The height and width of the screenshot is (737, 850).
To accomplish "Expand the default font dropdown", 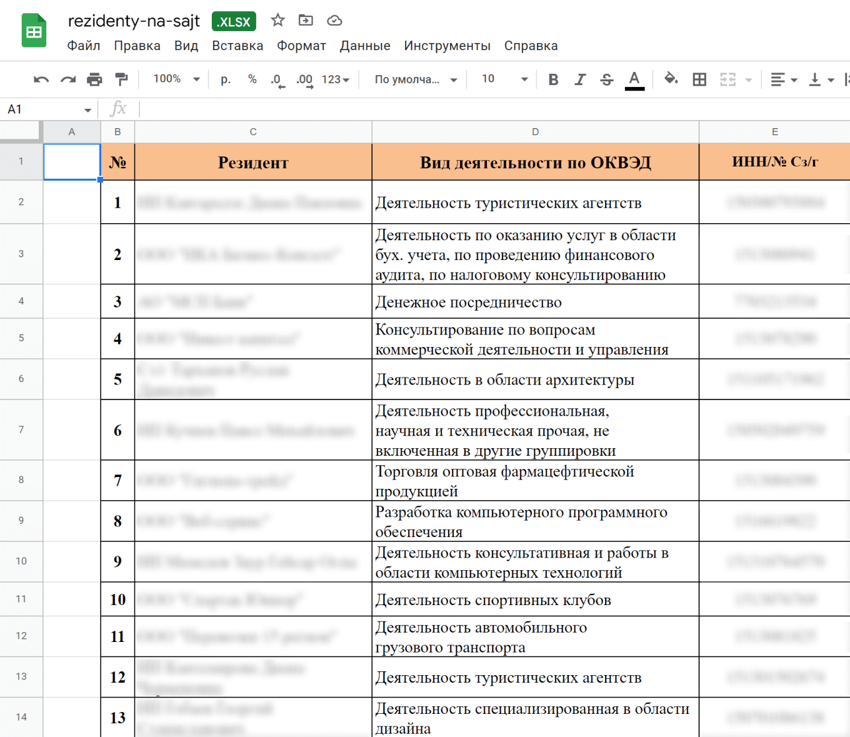I will [416, 79].
